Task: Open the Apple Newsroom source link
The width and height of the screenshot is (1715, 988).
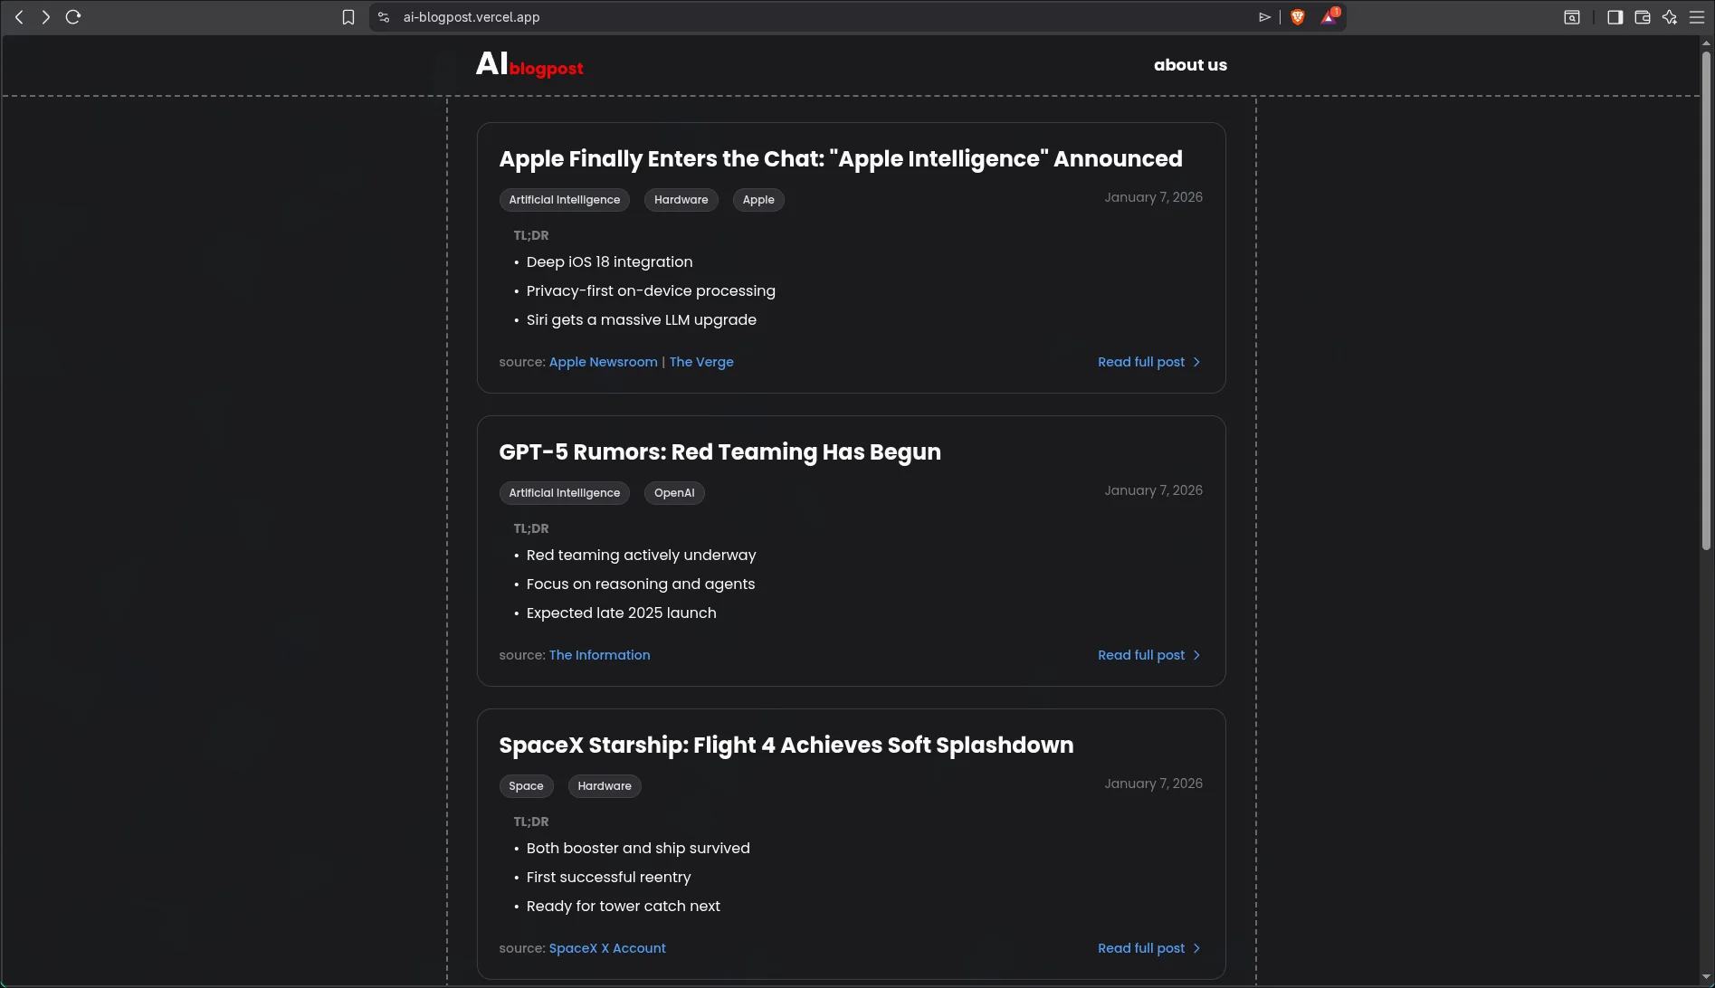Action: tap(603, 362)
